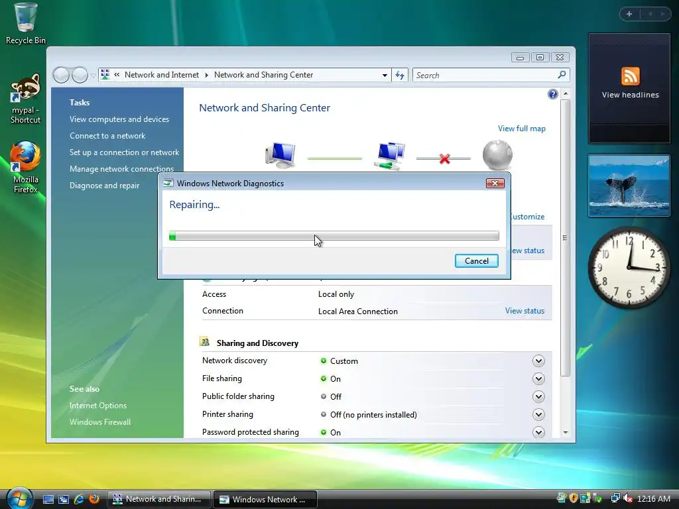Expand the Printer sharing chevron

tap(538, 415)
